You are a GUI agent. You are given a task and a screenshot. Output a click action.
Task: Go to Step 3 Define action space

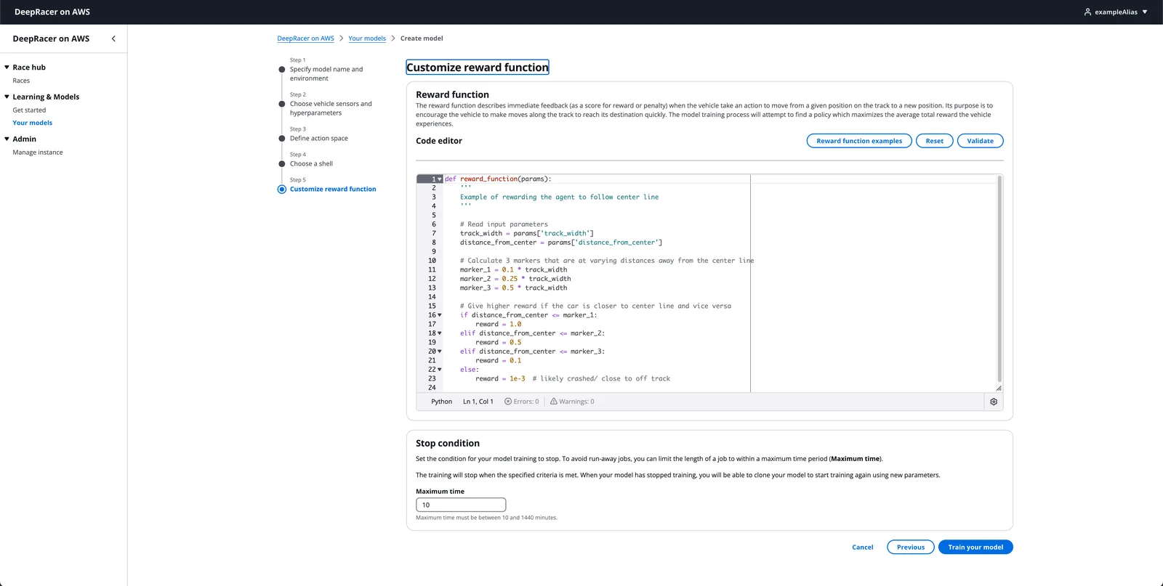tap(318, 138)
